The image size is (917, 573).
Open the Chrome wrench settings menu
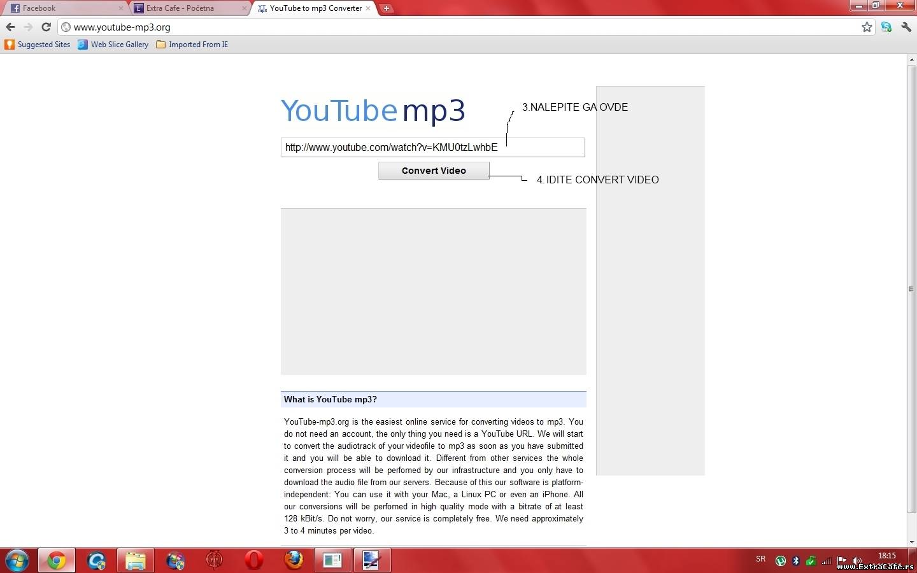[906, 27]
